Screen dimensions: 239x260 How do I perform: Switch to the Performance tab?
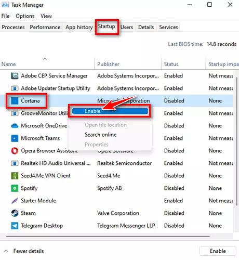[x=45, y=27]
